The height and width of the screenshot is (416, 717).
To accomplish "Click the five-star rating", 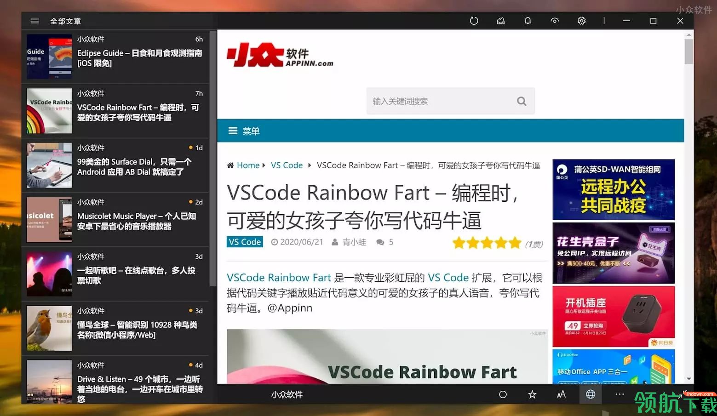I will point(487,243).
